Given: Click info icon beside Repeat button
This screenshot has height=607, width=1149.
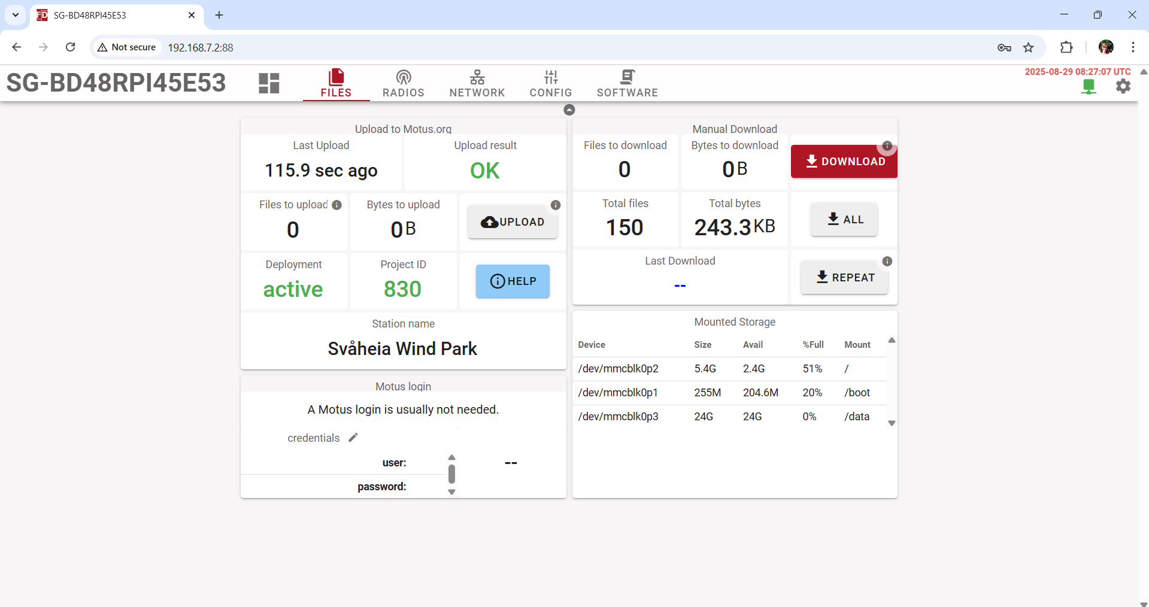Looking at the screenshot, I should coord(887,262).
